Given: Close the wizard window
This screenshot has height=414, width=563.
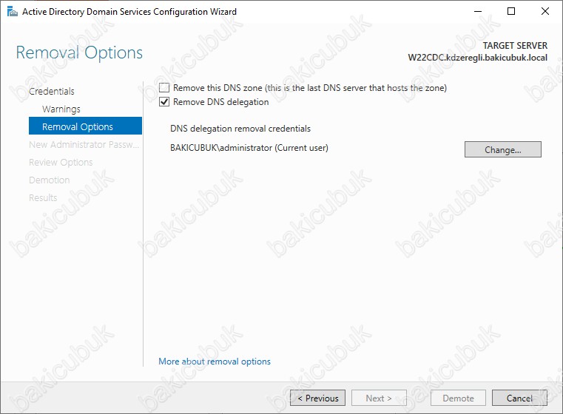Looking at the screenshot, I should [x=545, y=12].
